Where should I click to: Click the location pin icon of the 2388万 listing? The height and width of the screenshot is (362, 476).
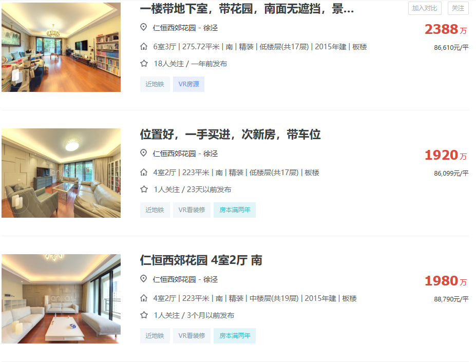click(x=144, y=27)
